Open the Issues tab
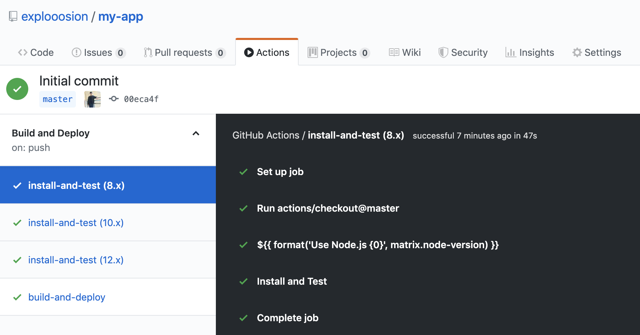The height and width of the screenshot is (335, 640). pos(99,52)
